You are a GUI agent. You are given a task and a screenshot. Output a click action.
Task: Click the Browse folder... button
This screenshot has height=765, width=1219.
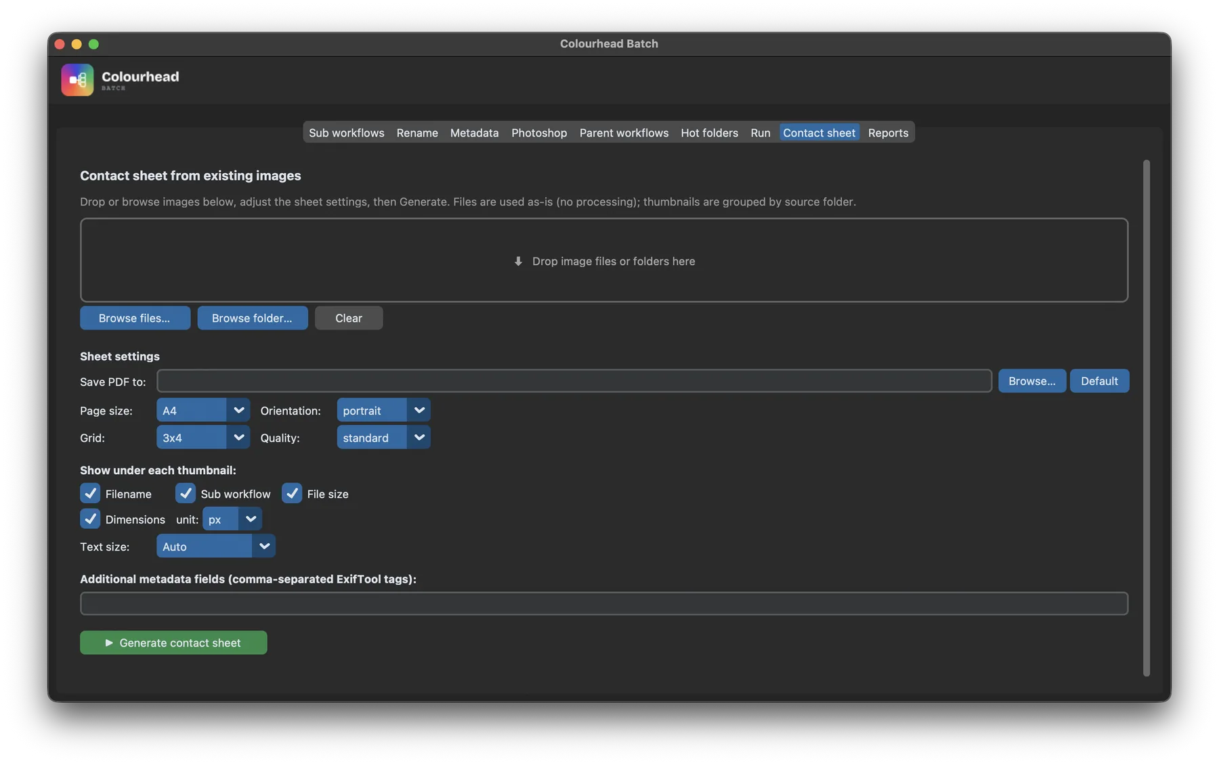coord(252,318)
